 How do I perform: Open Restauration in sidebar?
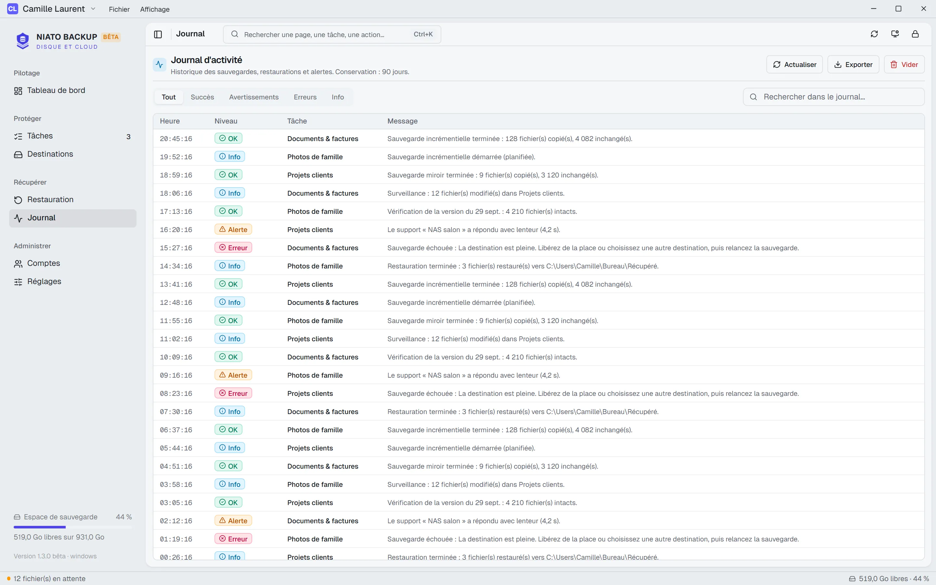point(73,200)
